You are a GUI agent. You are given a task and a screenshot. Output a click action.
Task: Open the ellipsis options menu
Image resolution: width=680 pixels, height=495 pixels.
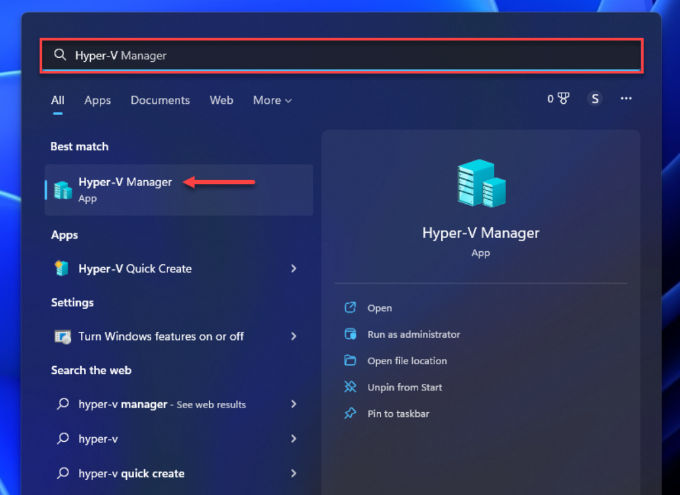pyautogui.click(x=625, y=98)
